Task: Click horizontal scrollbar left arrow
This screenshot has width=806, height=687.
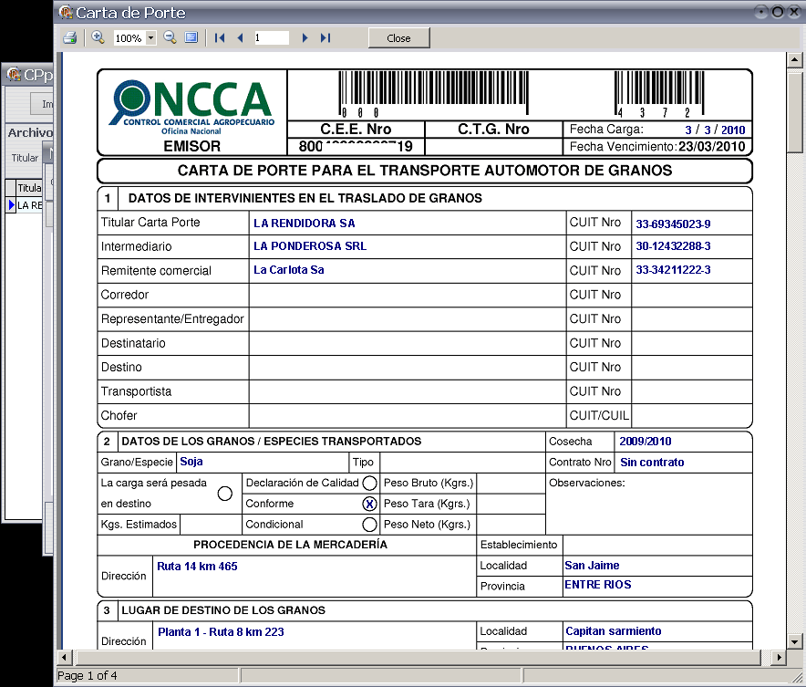Action: [x=64, y=657]
